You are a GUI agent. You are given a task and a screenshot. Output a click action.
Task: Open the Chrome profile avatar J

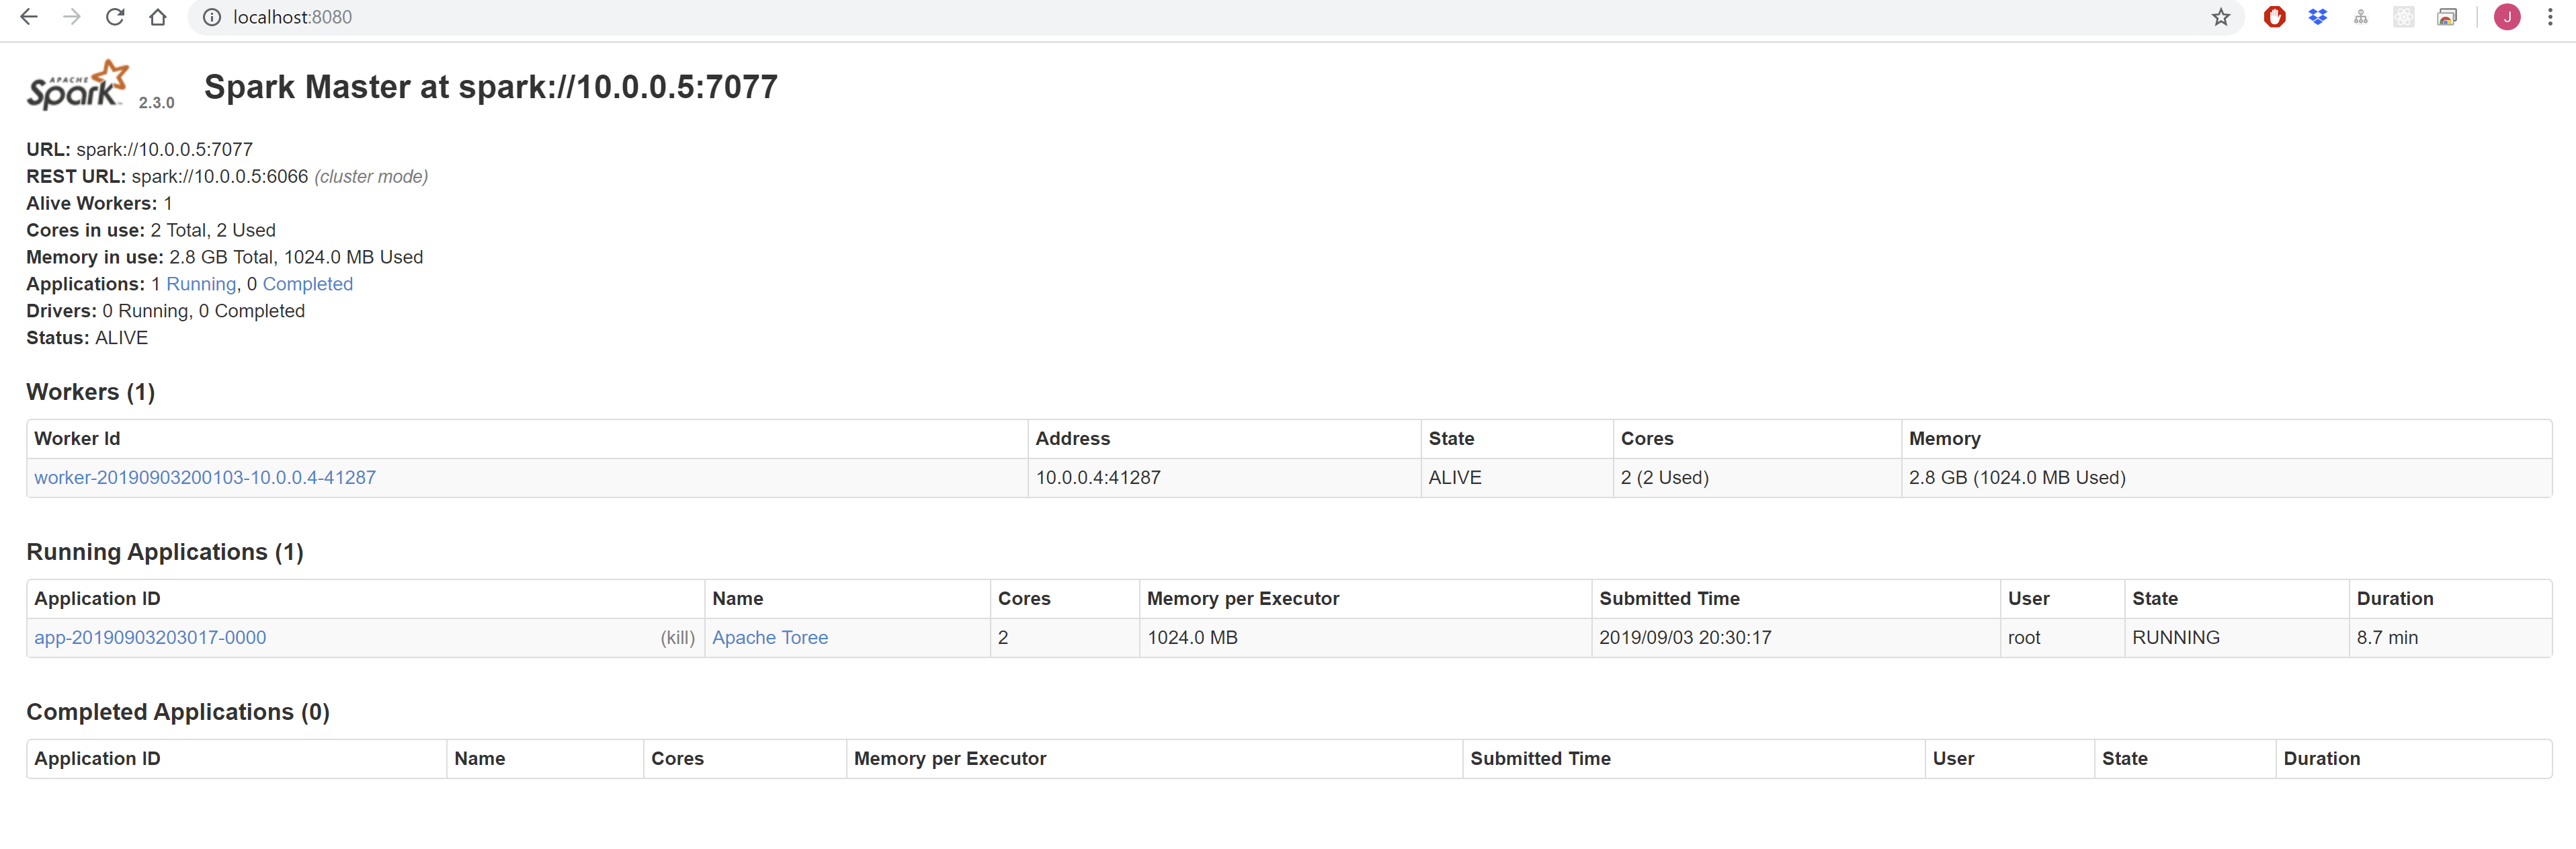2506,17
